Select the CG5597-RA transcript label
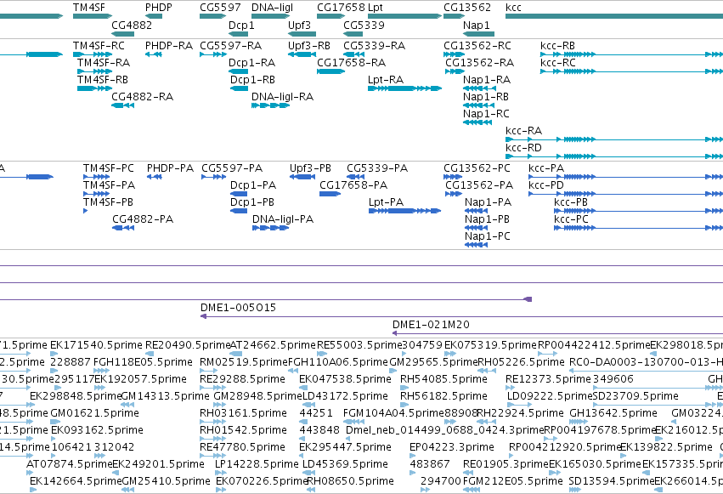Image resolution: width=723 pixels, height=494 pixels. [x=230, y=46]
